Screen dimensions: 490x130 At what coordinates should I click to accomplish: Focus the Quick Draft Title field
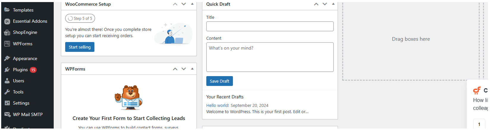[270, 26]
